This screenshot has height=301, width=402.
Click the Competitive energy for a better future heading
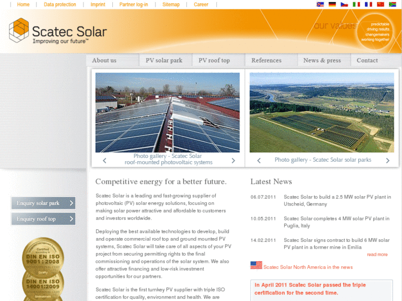pos(161,182)
